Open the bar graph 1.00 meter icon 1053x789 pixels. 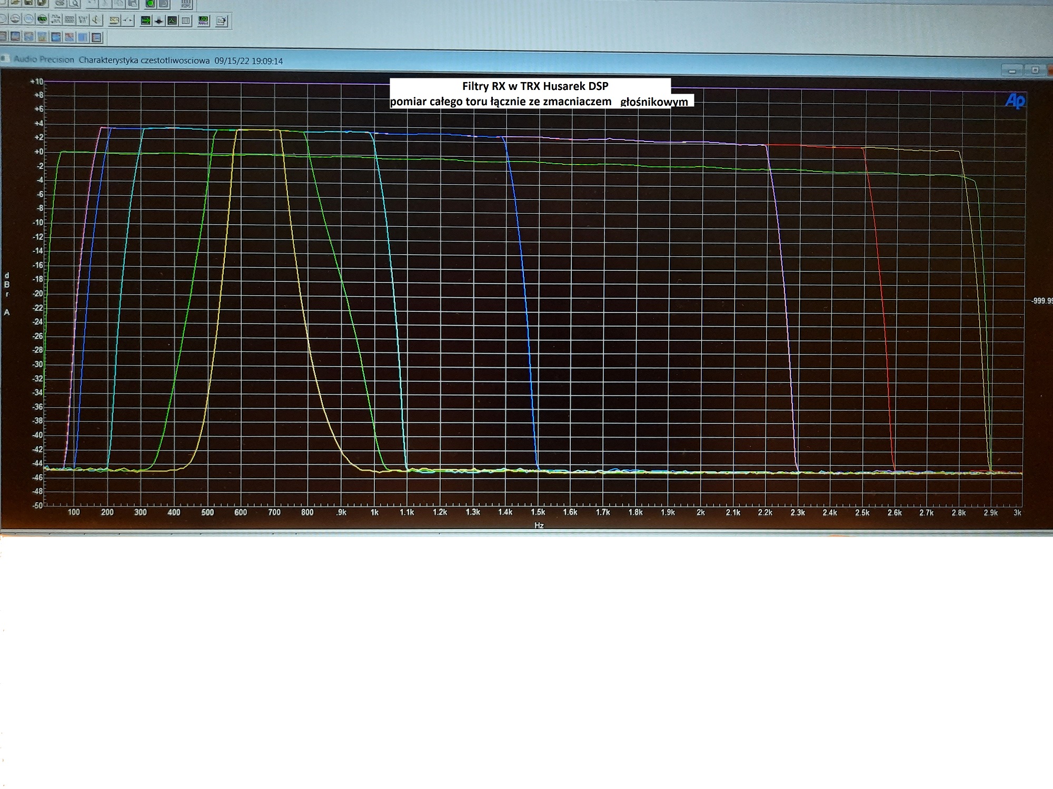(203, 21)
